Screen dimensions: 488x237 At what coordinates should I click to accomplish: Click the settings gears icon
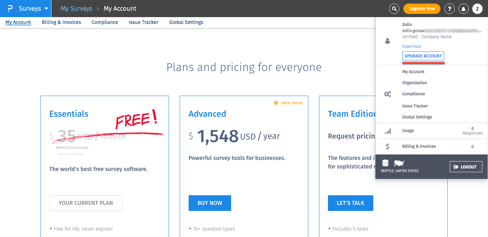(388, 94)
